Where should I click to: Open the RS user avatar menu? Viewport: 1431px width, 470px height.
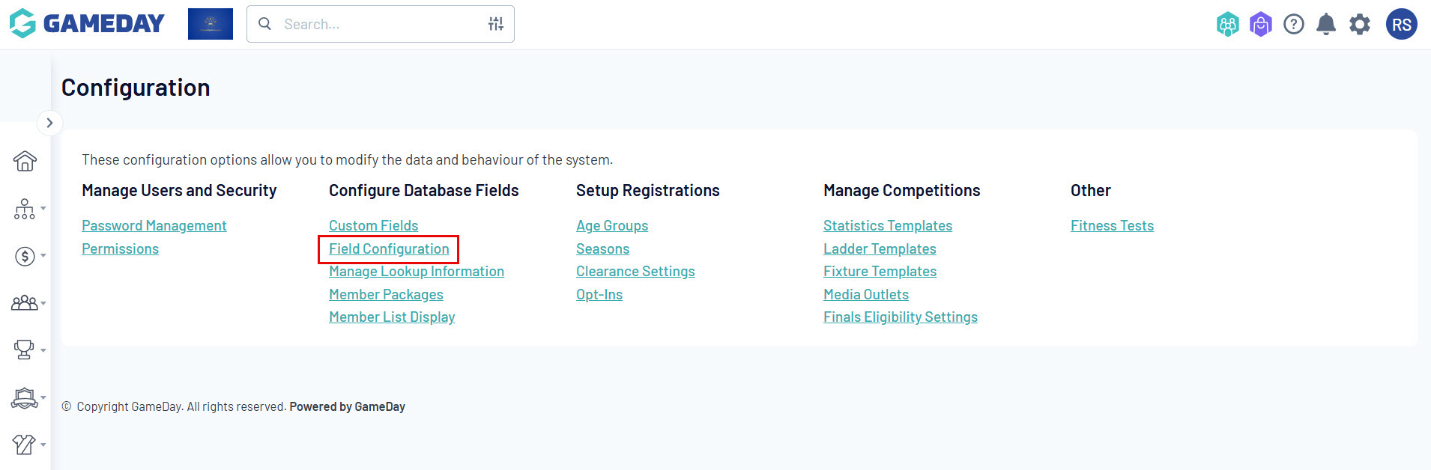tap(1401, 25)
